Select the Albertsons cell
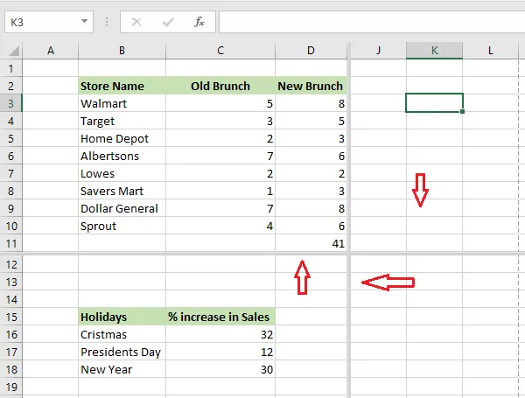Viewport: 525px width, 398px height. click(x=122, y=156)
